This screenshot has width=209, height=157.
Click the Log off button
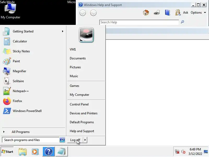click(x=75, y=140)
